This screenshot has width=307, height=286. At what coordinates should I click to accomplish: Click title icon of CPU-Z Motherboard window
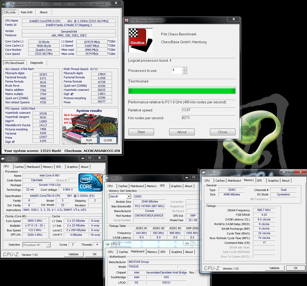[x=107, y=244]
